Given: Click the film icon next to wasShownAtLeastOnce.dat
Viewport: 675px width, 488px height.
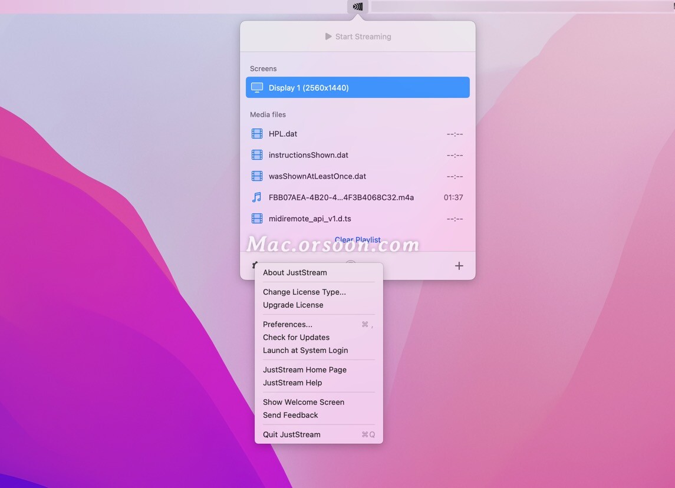Looking at the screenshot, I should point(257,176).
